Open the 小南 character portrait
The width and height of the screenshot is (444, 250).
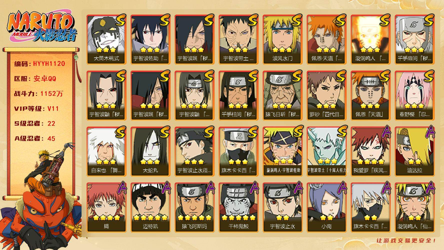coord(326,207)
